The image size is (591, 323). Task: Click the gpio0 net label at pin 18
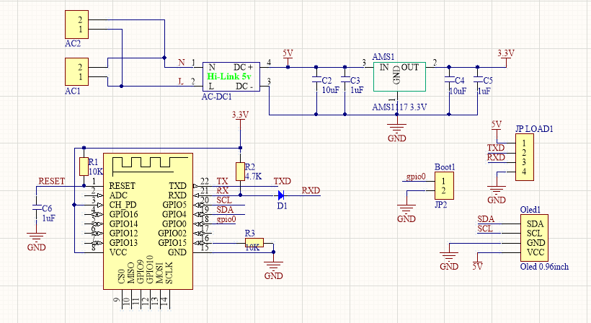click(x=226, y=219)
